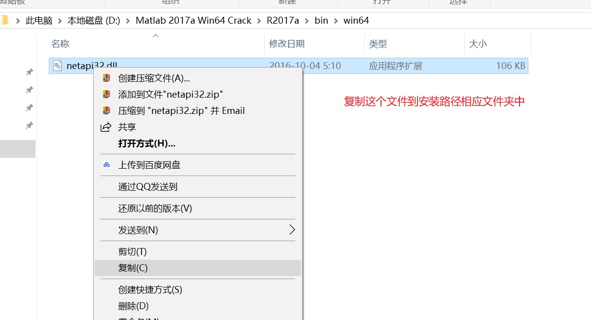Open 打开方式(H)... menu entry

pyautogui.click(x=147, y=143)
